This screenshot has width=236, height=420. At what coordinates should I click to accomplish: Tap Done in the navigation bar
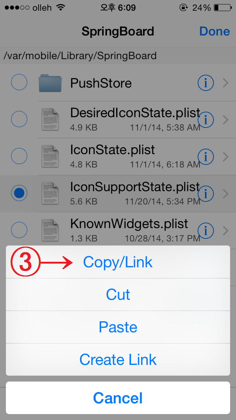click(x=215, y=31)
